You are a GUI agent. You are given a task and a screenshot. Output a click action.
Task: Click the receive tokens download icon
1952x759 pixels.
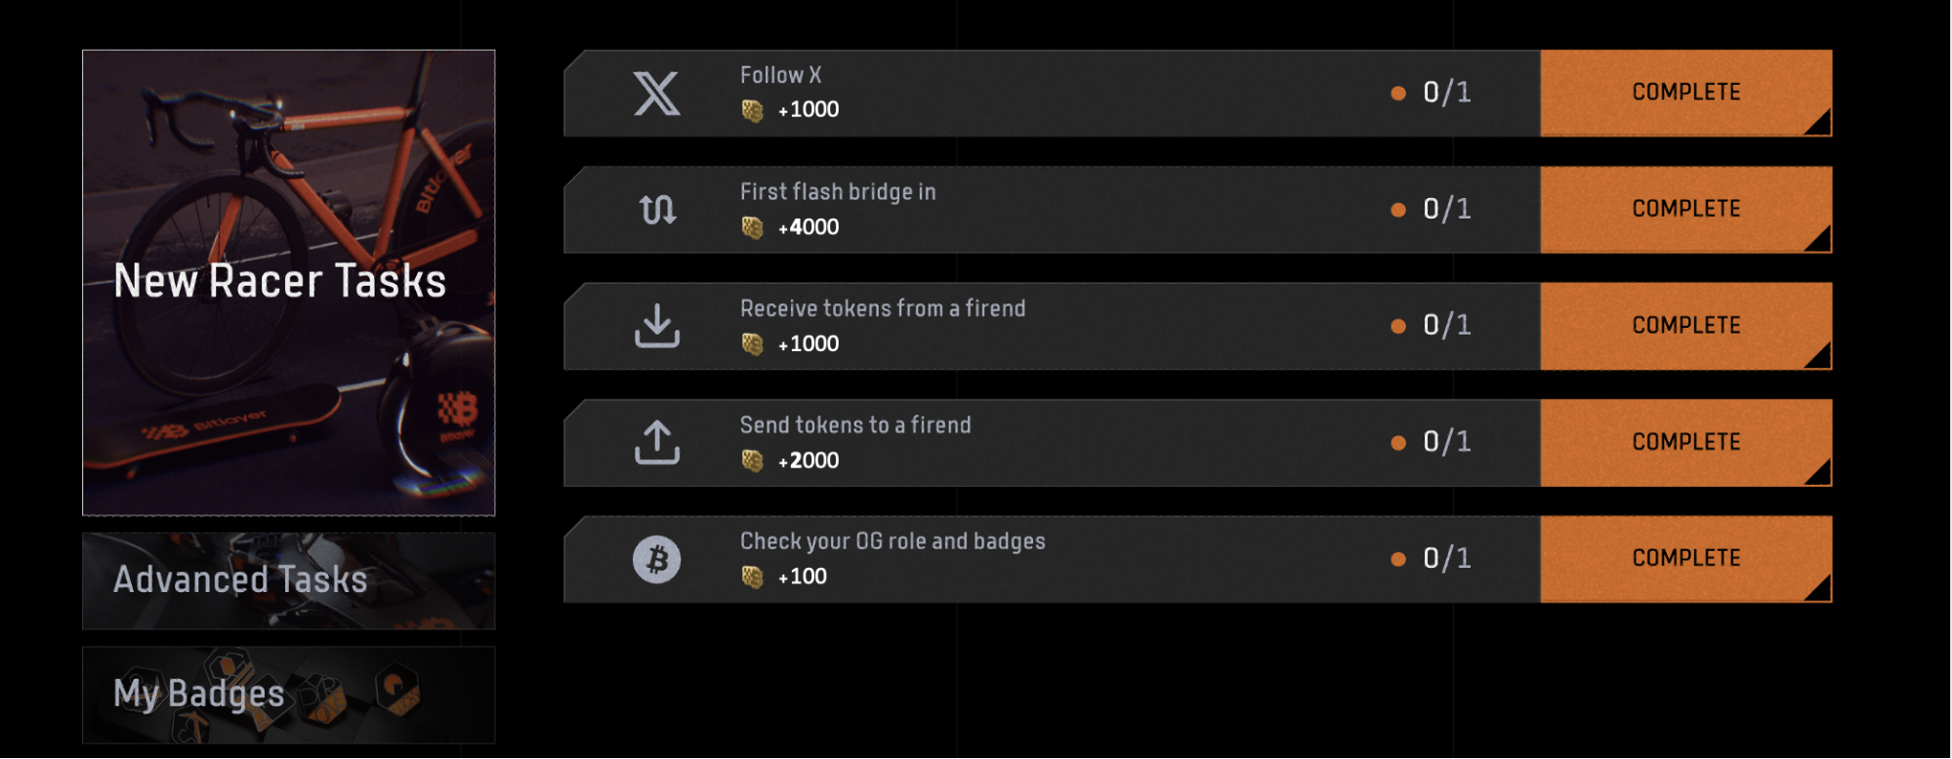[x=657, y=326]
